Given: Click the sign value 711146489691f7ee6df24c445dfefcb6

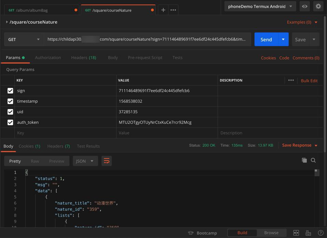Looking at the screenshot, I should 154,91.
